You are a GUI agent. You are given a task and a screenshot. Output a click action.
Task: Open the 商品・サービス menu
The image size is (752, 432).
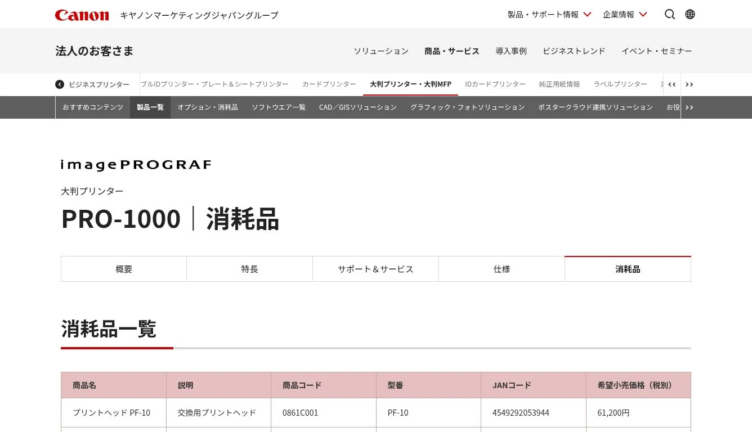tap(452, 51)
